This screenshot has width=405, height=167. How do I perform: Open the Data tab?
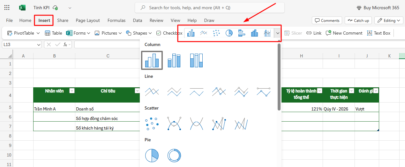click(138, 20)
